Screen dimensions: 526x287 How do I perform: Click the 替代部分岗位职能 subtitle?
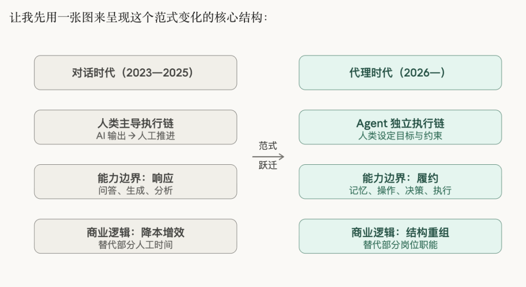[x=400, y=245]
